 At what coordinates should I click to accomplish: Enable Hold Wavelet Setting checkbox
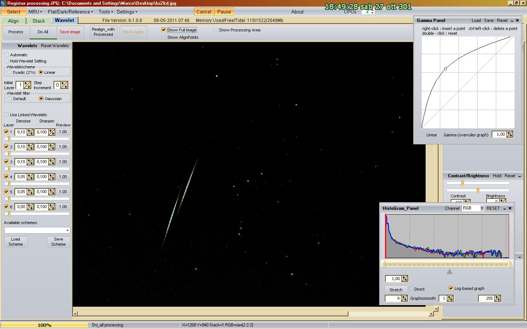[x=6, y=61]
